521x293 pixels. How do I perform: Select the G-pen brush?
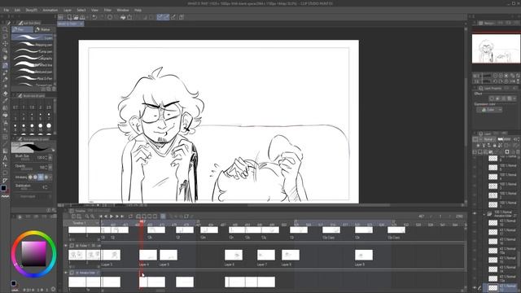pyautogui.click(x=33, y=37)
